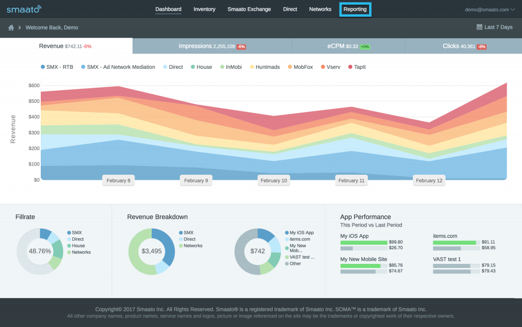This screenshot has height=327, width=522.
Task: Select the February 8 chart marker
Action: click(x=118, y=180)
